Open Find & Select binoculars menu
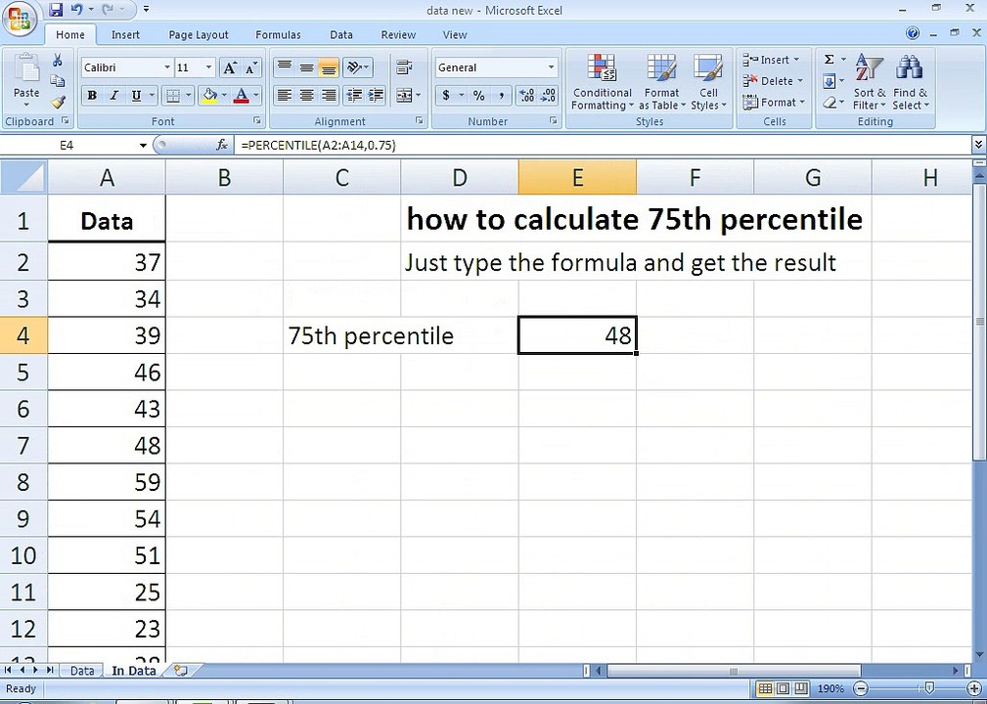987x704 pixels. 910,82
